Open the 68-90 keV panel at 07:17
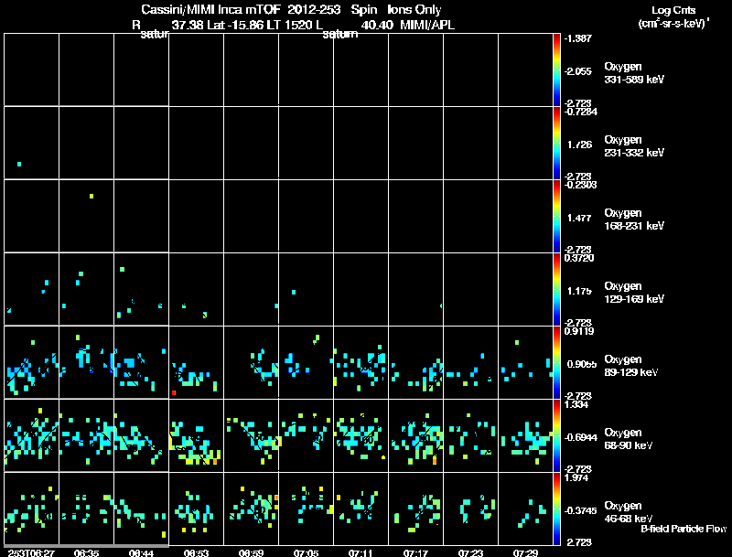732x557 pixels. click(416, 435)
